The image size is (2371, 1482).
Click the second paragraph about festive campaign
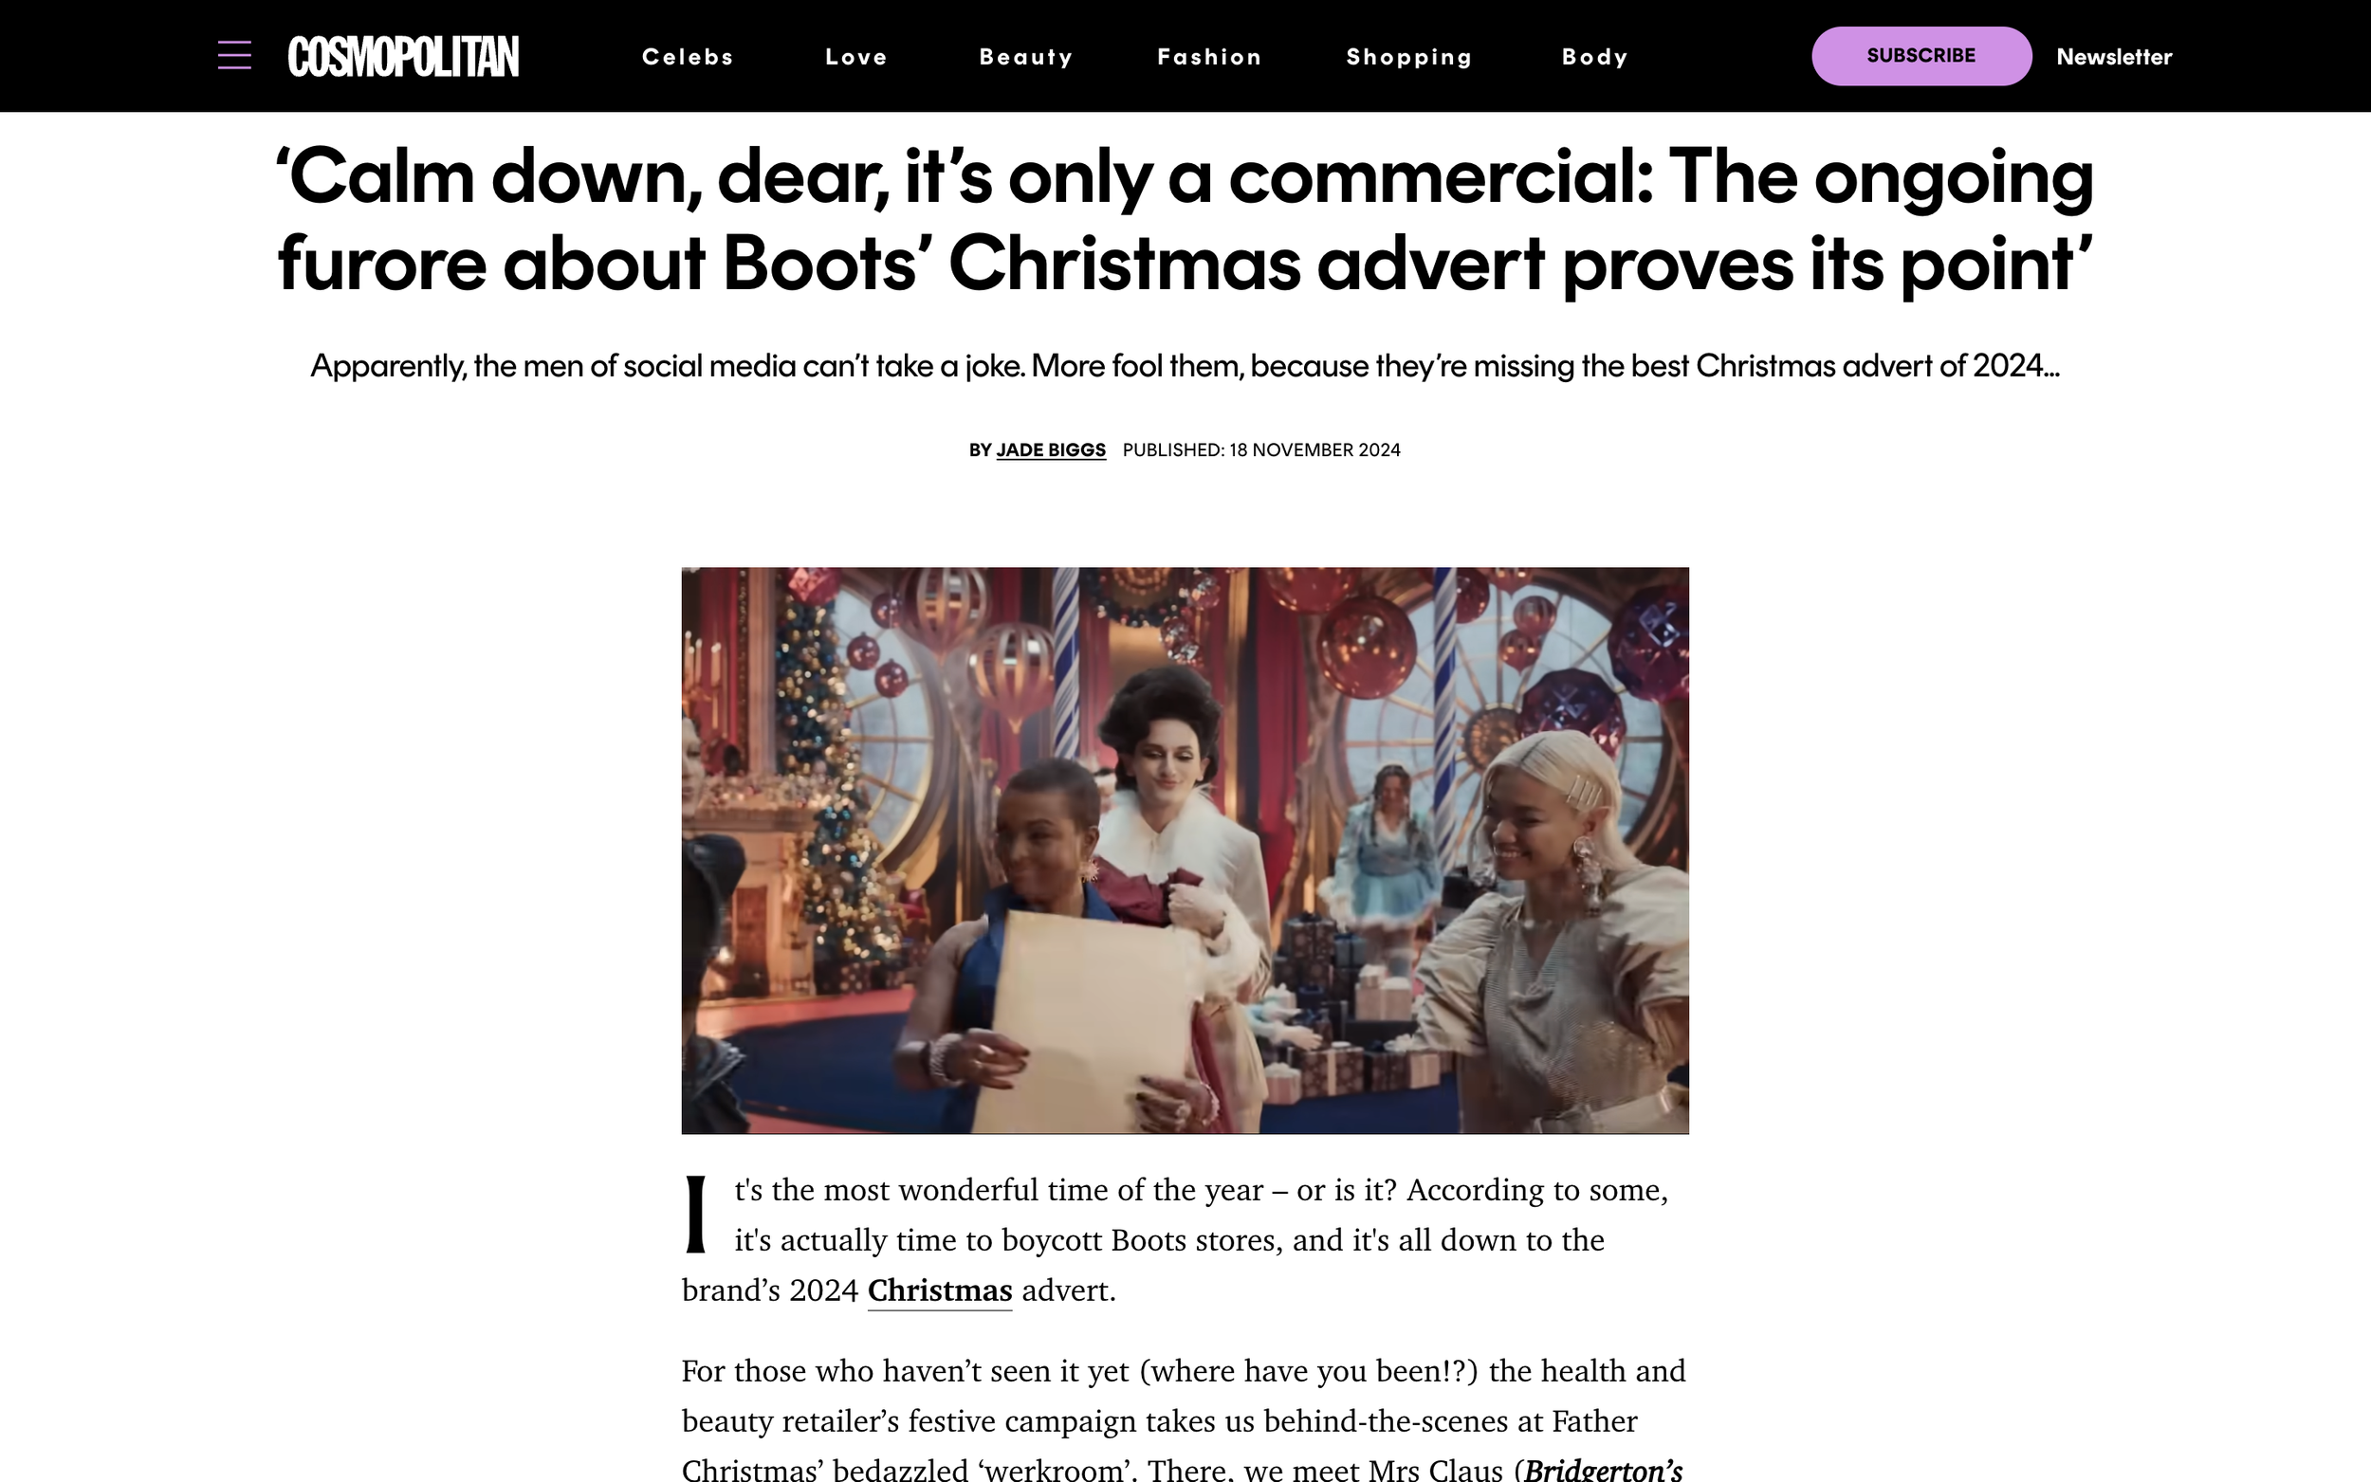pos(1185,1418)
